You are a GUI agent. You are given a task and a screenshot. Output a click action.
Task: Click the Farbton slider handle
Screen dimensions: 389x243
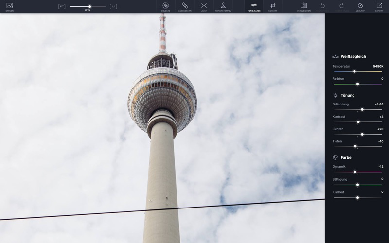click(357, 84)
